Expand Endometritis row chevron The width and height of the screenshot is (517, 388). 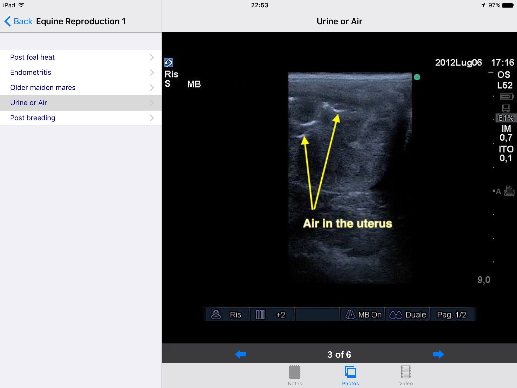click(x=152, y=72)
